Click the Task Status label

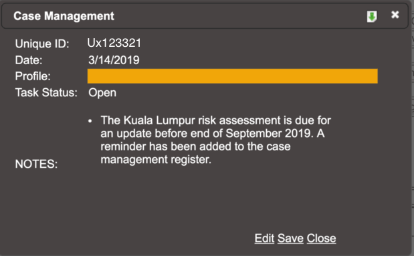click(x=46, y=93)
